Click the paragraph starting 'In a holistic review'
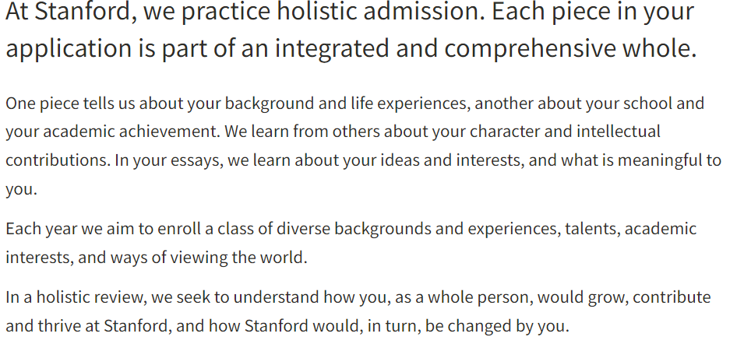This screenshot has height=344, width=751. (x=358, y=311)
